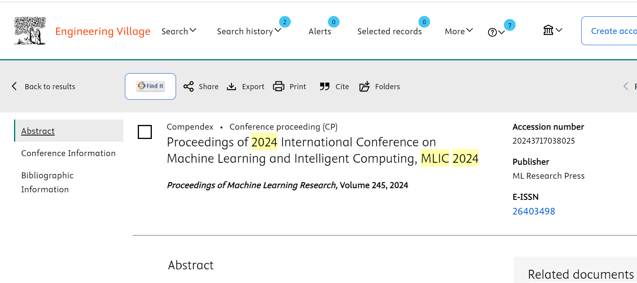Select the Abstract sidebar tab
637x283 pixels.
click(69, 131)
